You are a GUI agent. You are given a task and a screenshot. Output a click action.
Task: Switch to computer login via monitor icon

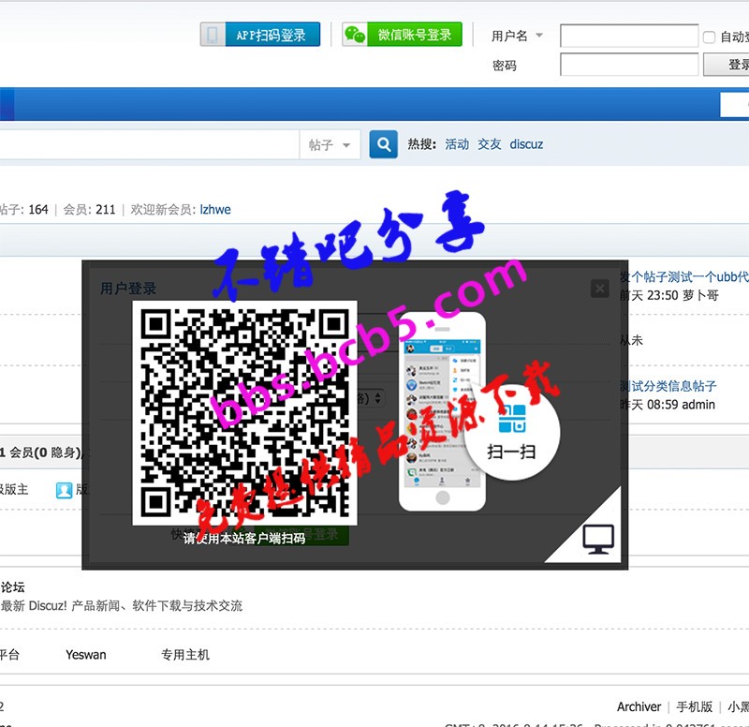pyautogui.click(x=598, y=539)
